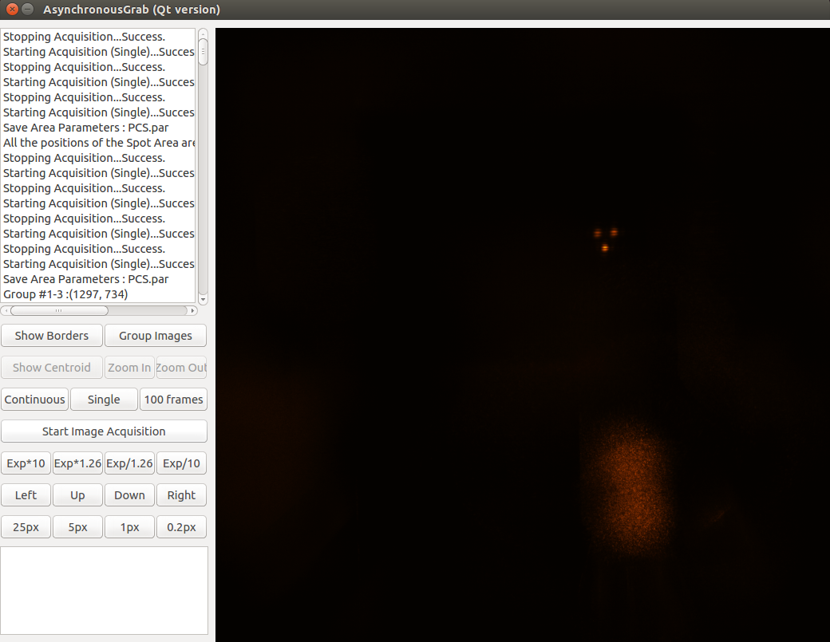The width and height of the screenshot is (830, 642).
Task: Minimize the AsynchronousGrab window
Action: (x=27, y=9)
